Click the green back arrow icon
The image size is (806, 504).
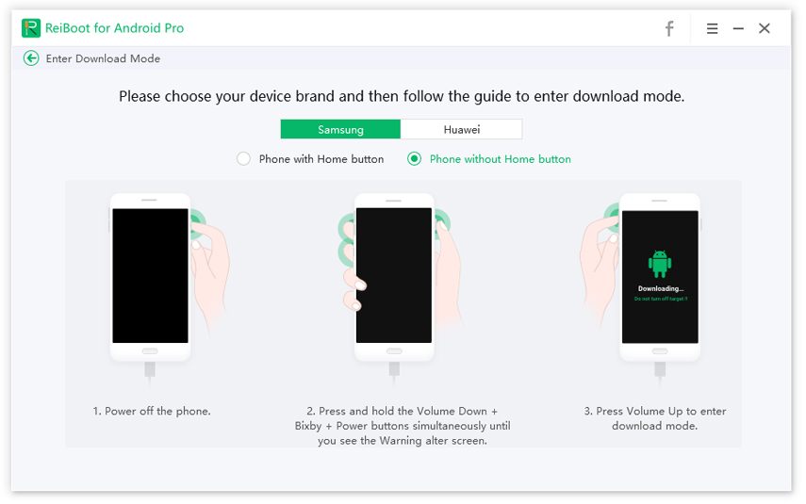31,58
